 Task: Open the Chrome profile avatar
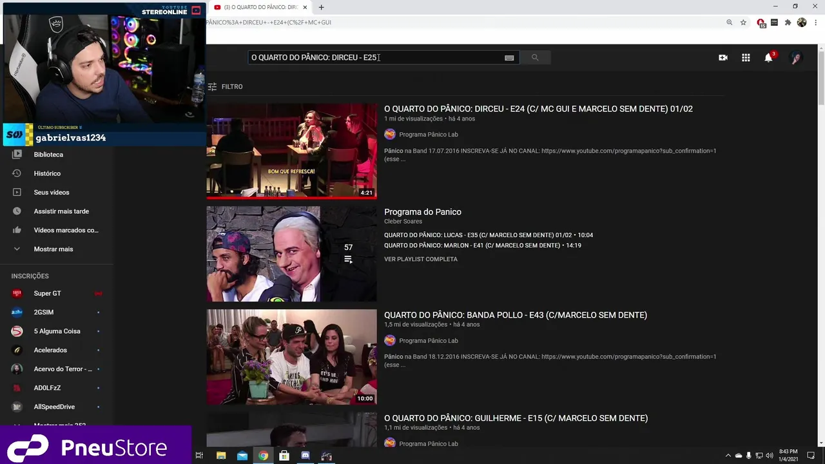(x=802, y=23)
